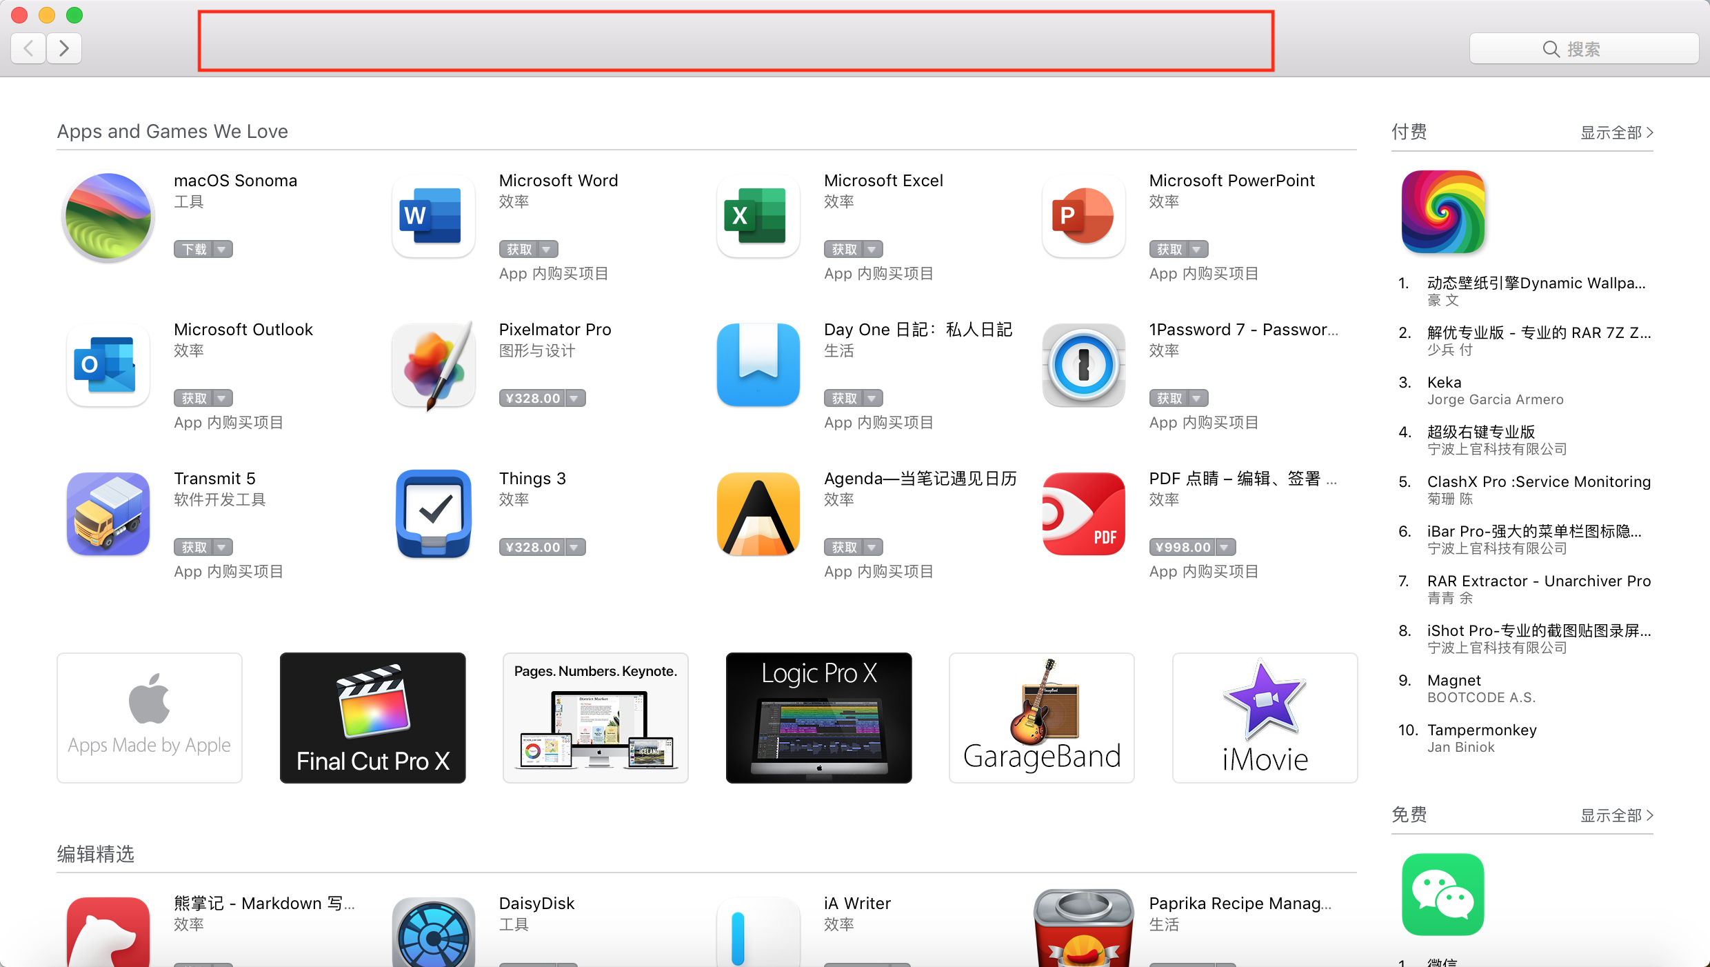Open dropdown arrow next to Pixelmator Pro price
The height and width of the screenshot is (967, 1710).
pos(575,399)
